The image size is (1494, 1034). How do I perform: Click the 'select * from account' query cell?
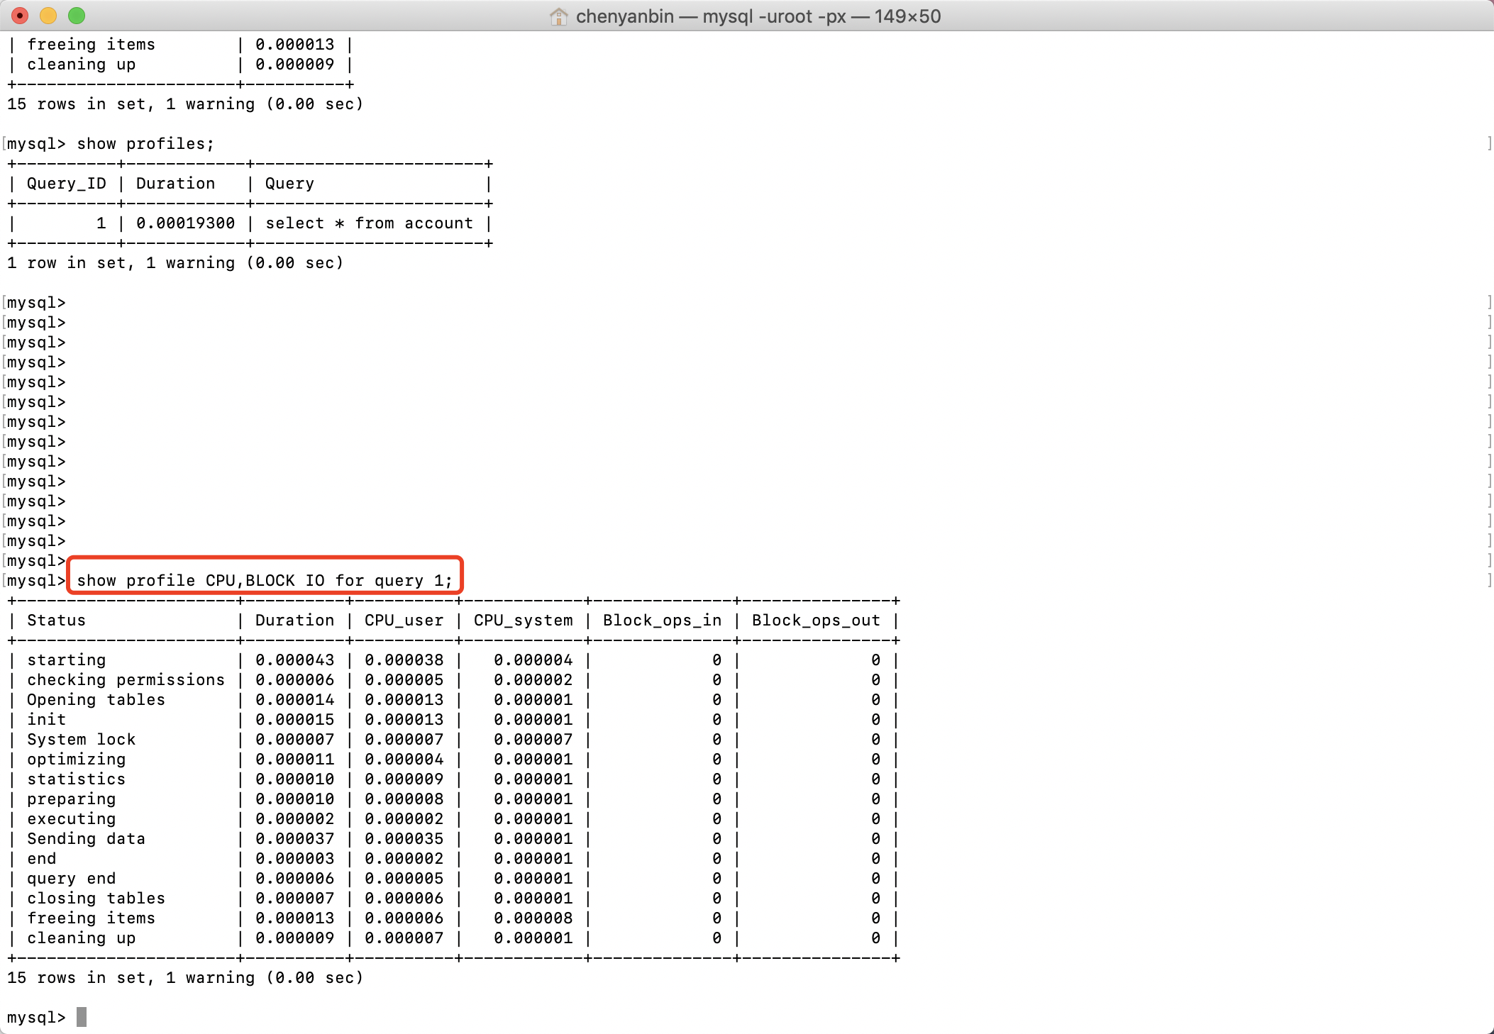369,223
